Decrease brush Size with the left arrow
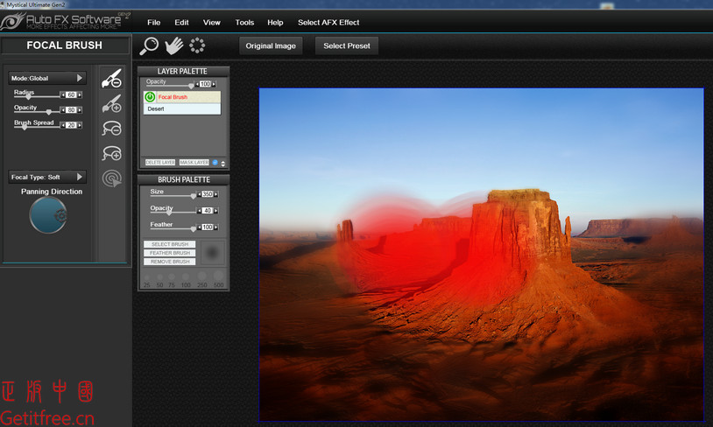The image size is (713, 427). click(199, 194)
